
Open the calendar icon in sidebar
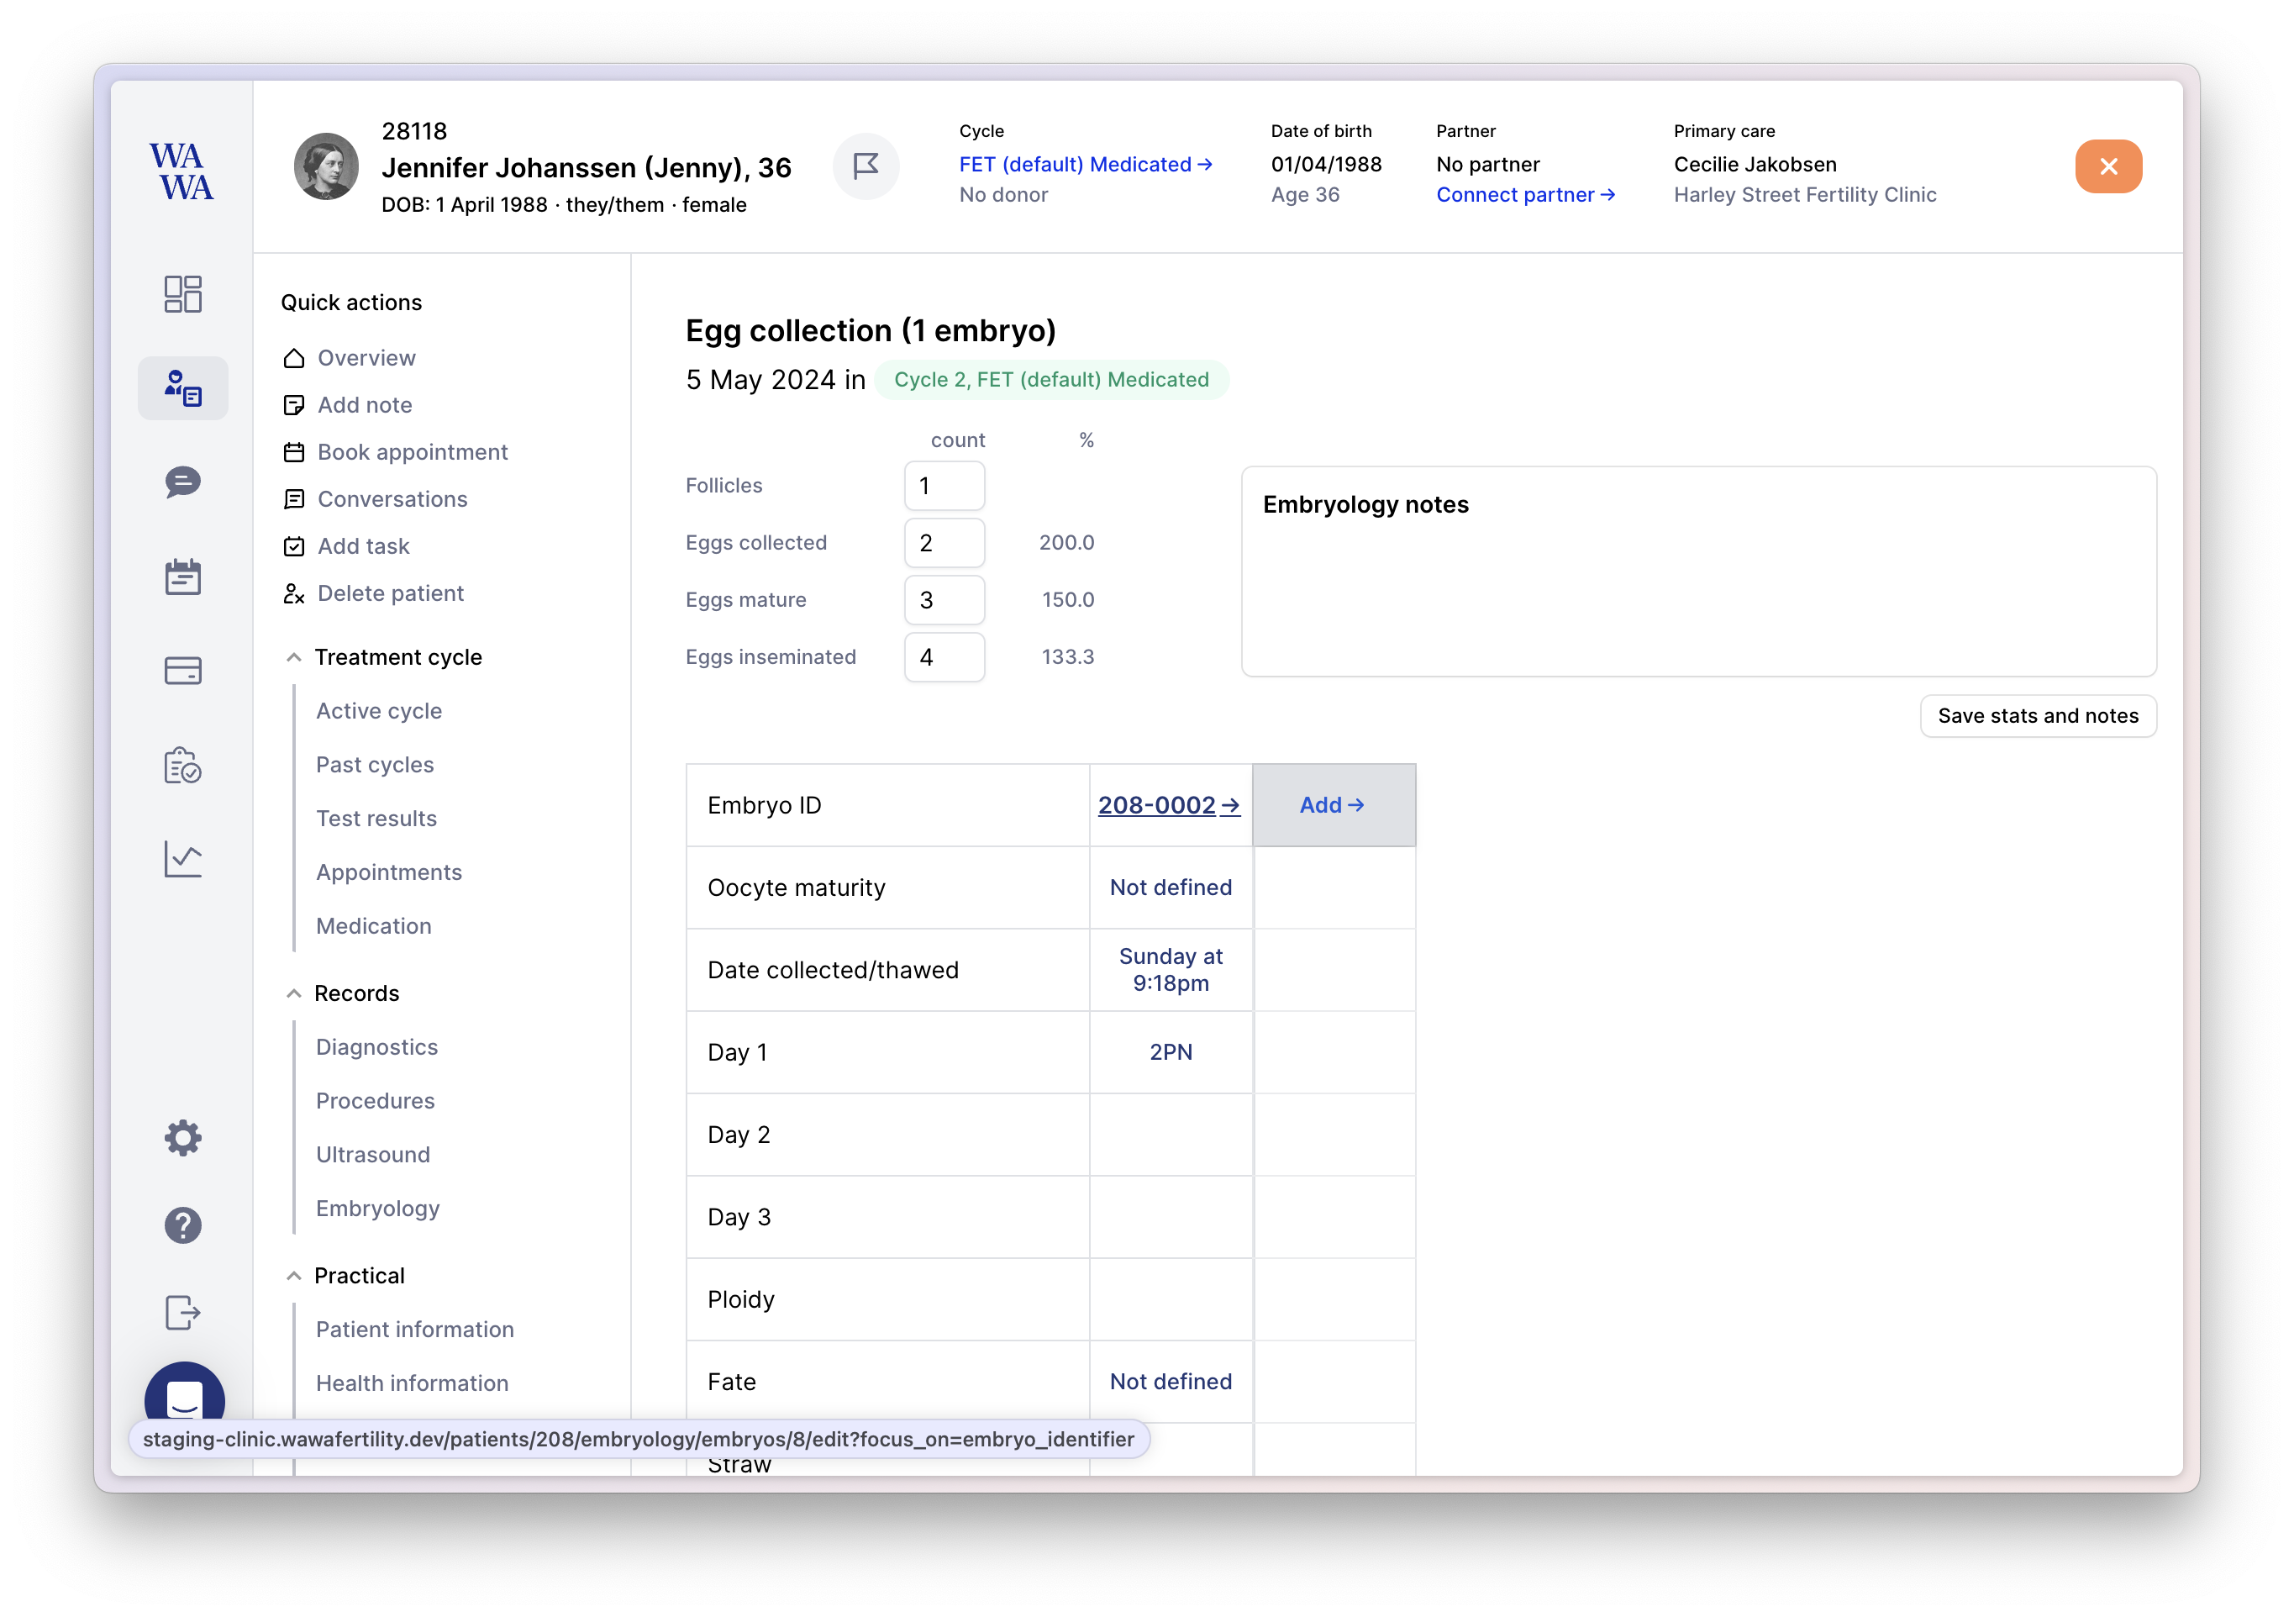(x=183, y=577)
